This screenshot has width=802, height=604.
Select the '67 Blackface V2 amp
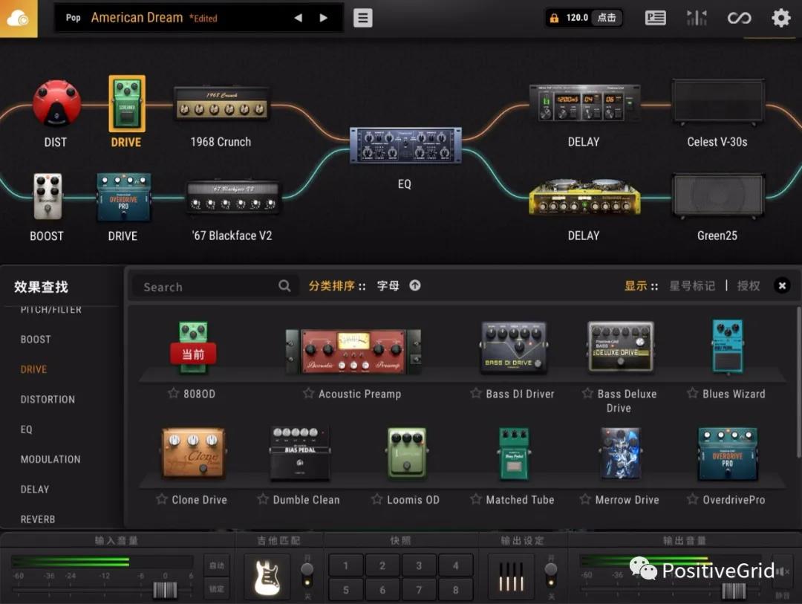[x=232, y=197]
